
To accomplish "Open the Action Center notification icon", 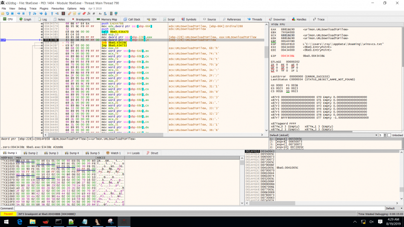I will pos(380,222).
